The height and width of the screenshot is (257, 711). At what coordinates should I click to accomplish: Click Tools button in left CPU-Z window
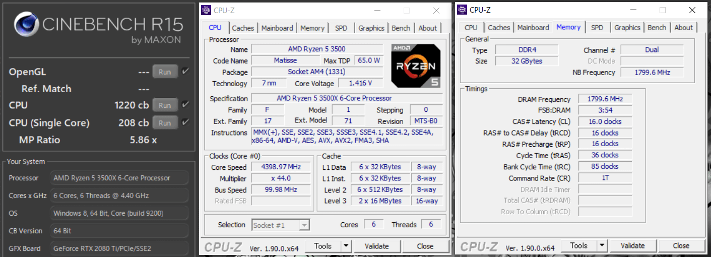[322, 246]
